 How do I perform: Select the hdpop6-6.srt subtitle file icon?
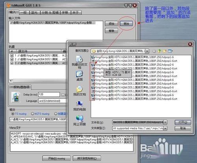pos(93,99)
